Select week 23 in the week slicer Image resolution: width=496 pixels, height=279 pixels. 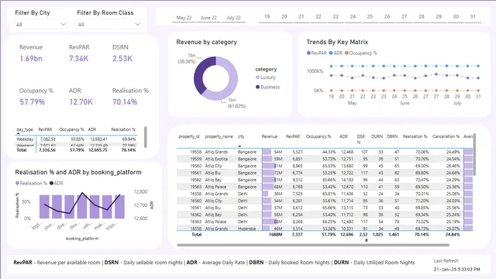[x=336, y=17]
